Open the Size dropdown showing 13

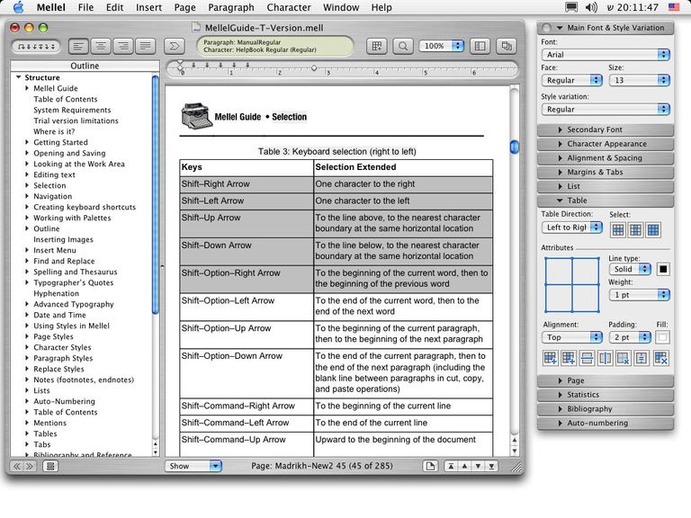639,80
